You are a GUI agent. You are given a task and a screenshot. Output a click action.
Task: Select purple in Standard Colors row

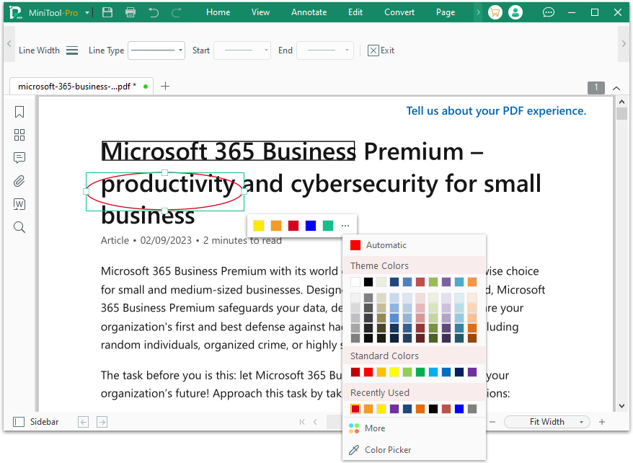(472, 372)
